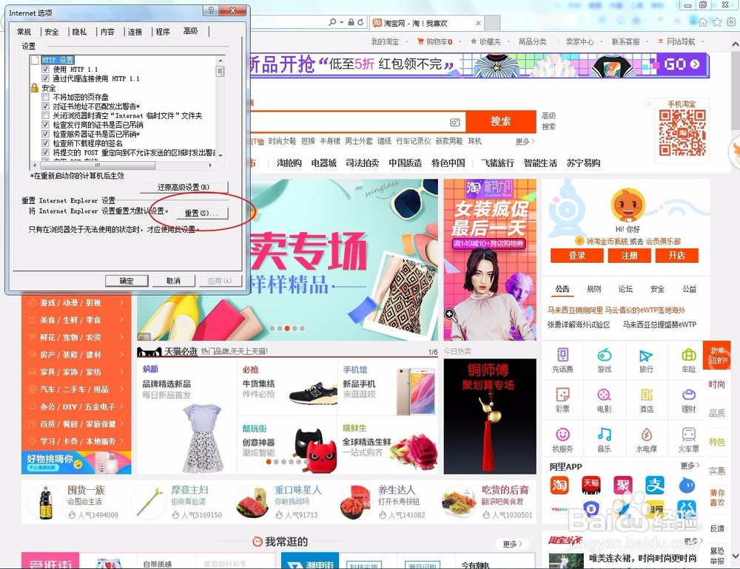The height and width of the screenshot is (569, 740).
Task: Click 还原高级设置(R) button
Action: [x=184, y=187]
